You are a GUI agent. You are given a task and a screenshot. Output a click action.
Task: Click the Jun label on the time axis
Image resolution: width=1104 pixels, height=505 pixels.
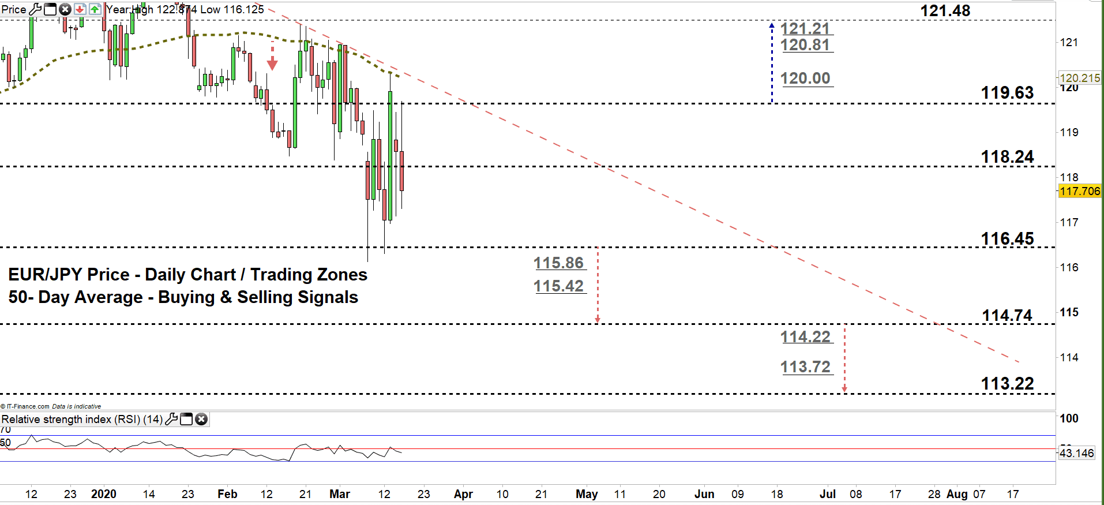point(704,494)
